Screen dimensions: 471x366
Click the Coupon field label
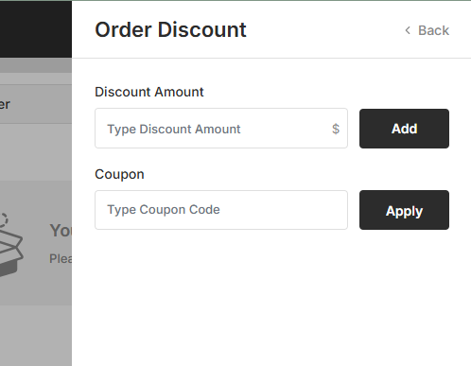[x=119, y=174]
